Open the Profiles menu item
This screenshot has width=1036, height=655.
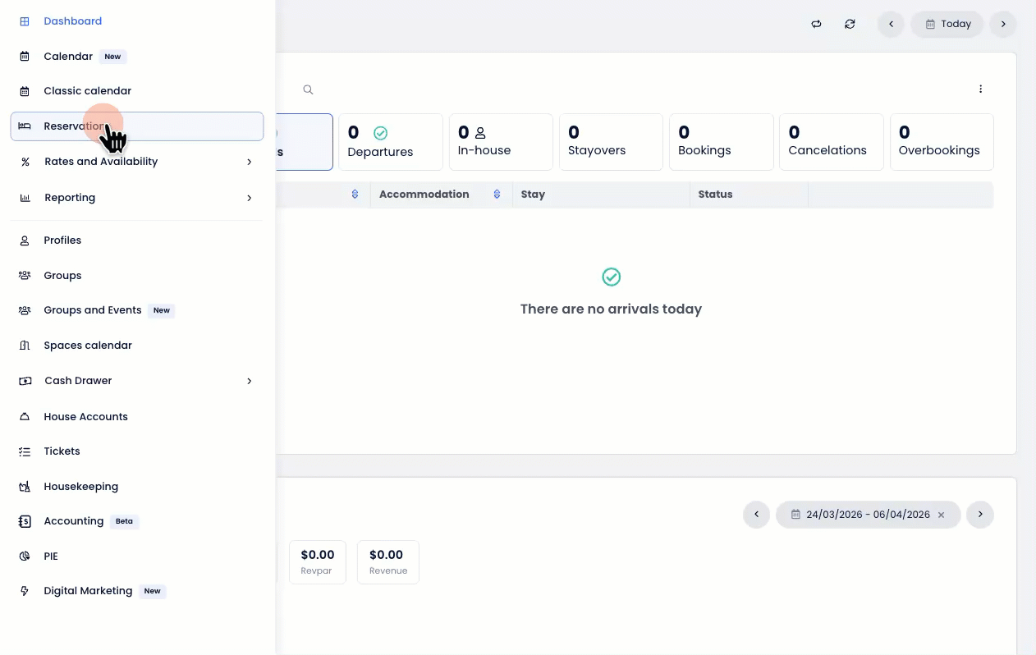pyautogui.click(x=62, y=240)
